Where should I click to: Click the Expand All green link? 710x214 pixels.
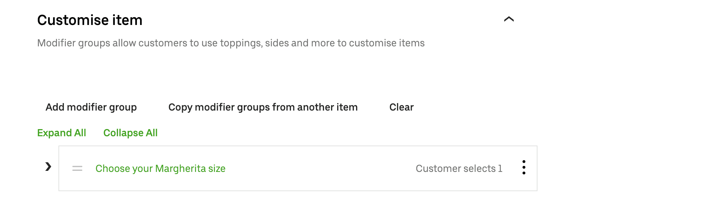coord(61,133)
